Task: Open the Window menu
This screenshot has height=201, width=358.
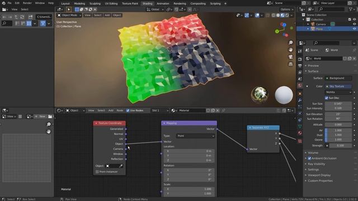Action: [40, 3]
